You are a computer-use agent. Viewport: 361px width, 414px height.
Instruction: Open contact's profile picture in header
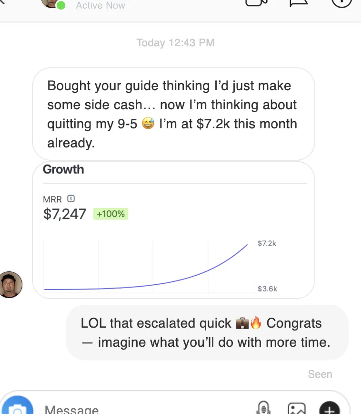51,3
